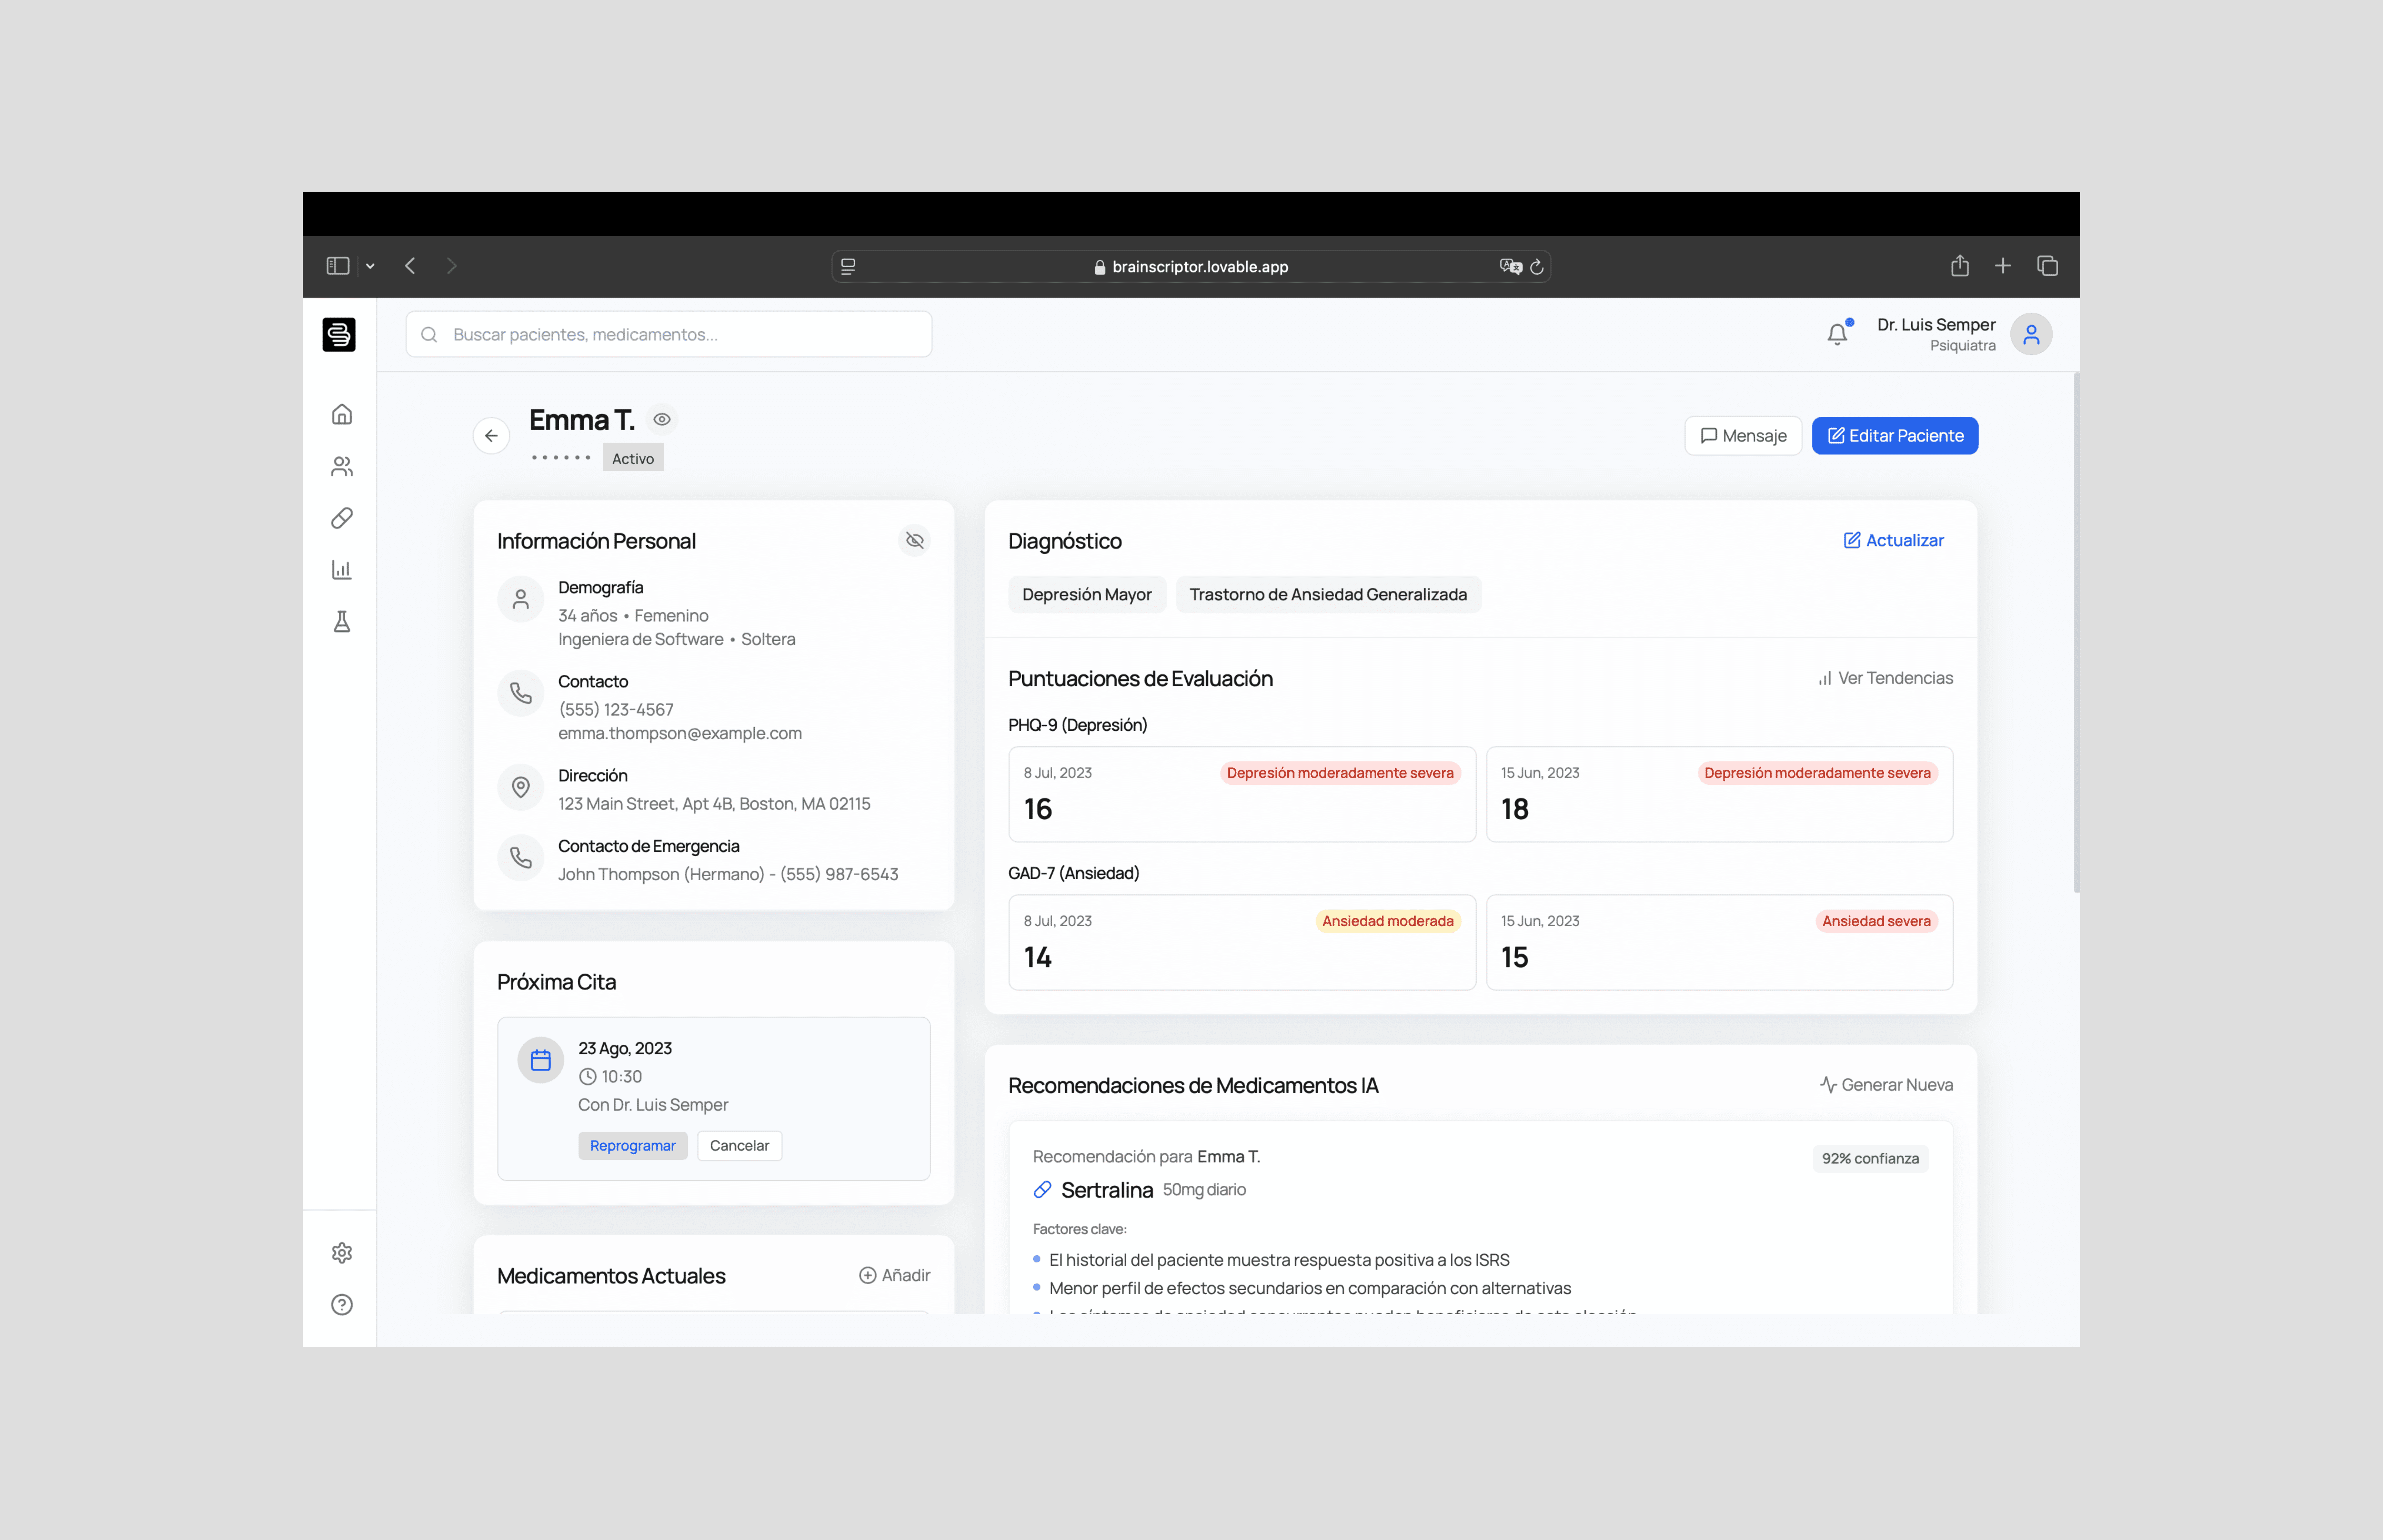2383x1540 pixels.
Task: Open the analytics bar chart sidebar icon
Action: click(342, 570)
